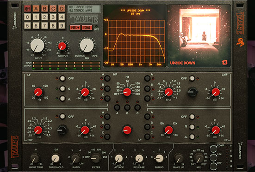
Task: Toggle the LF band Q button
Action: pyautogui.click(x=62, y=89)
